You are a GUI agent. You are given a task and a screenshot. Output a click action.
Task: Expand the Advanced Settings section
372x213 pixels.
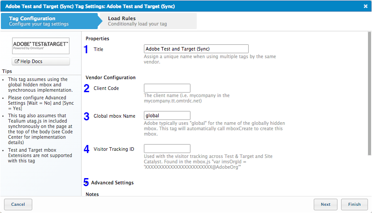point(112,183)
